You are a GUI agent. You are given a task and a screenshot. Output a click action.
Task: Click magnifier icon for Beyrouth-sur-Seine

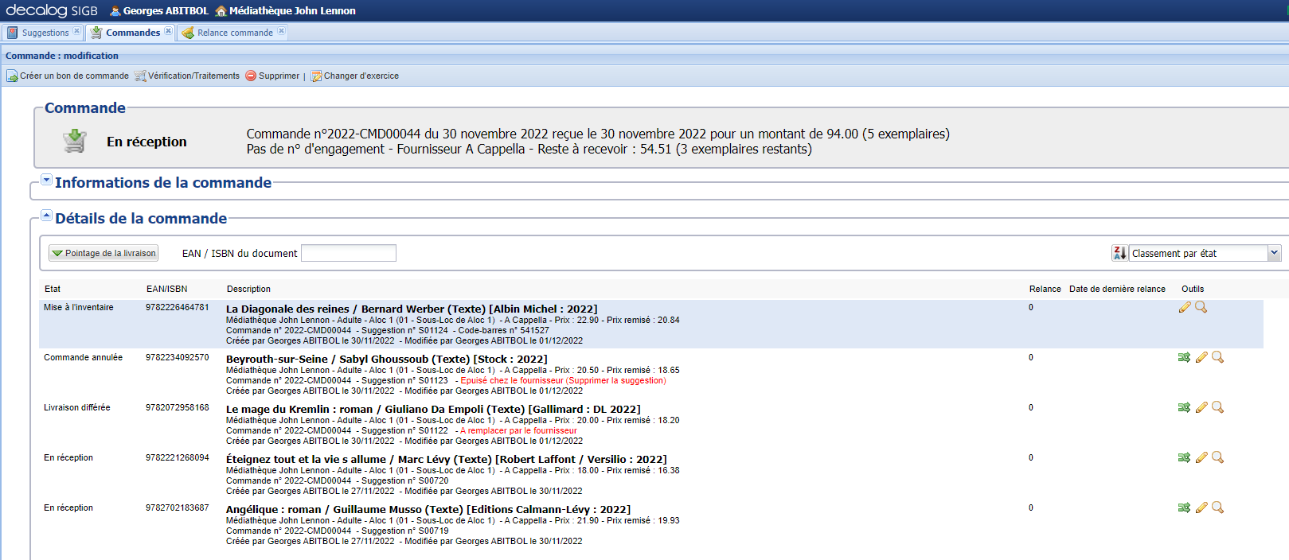[x=1218, y=357]
